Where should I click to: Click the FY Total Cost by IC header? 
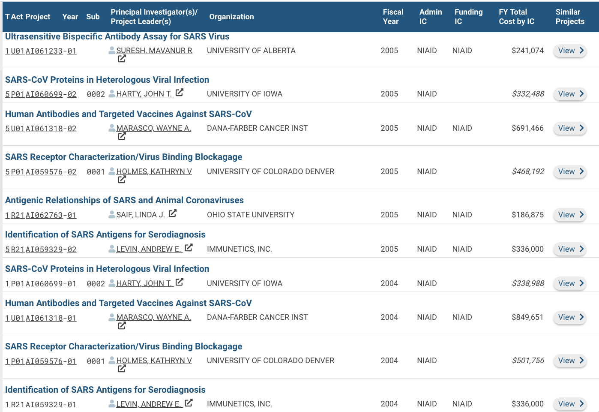(516, 17)
